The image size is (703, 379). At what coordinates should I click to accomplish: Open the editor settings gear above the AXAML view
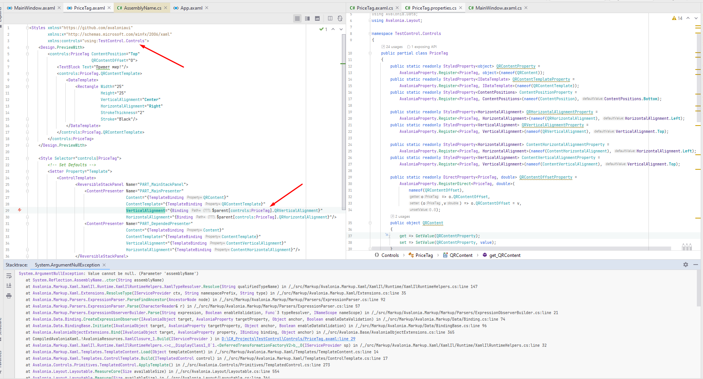[340, 18]
